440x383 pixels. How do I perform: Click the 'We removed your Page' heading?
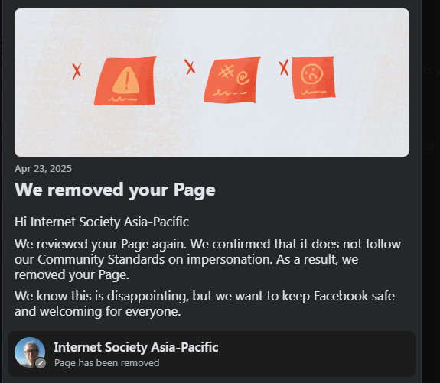click(x=115, y=190)
